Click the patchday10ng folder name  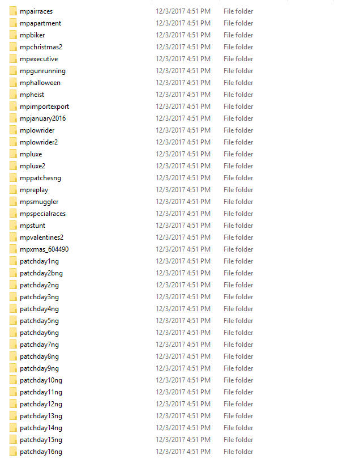tap(41, 380)
